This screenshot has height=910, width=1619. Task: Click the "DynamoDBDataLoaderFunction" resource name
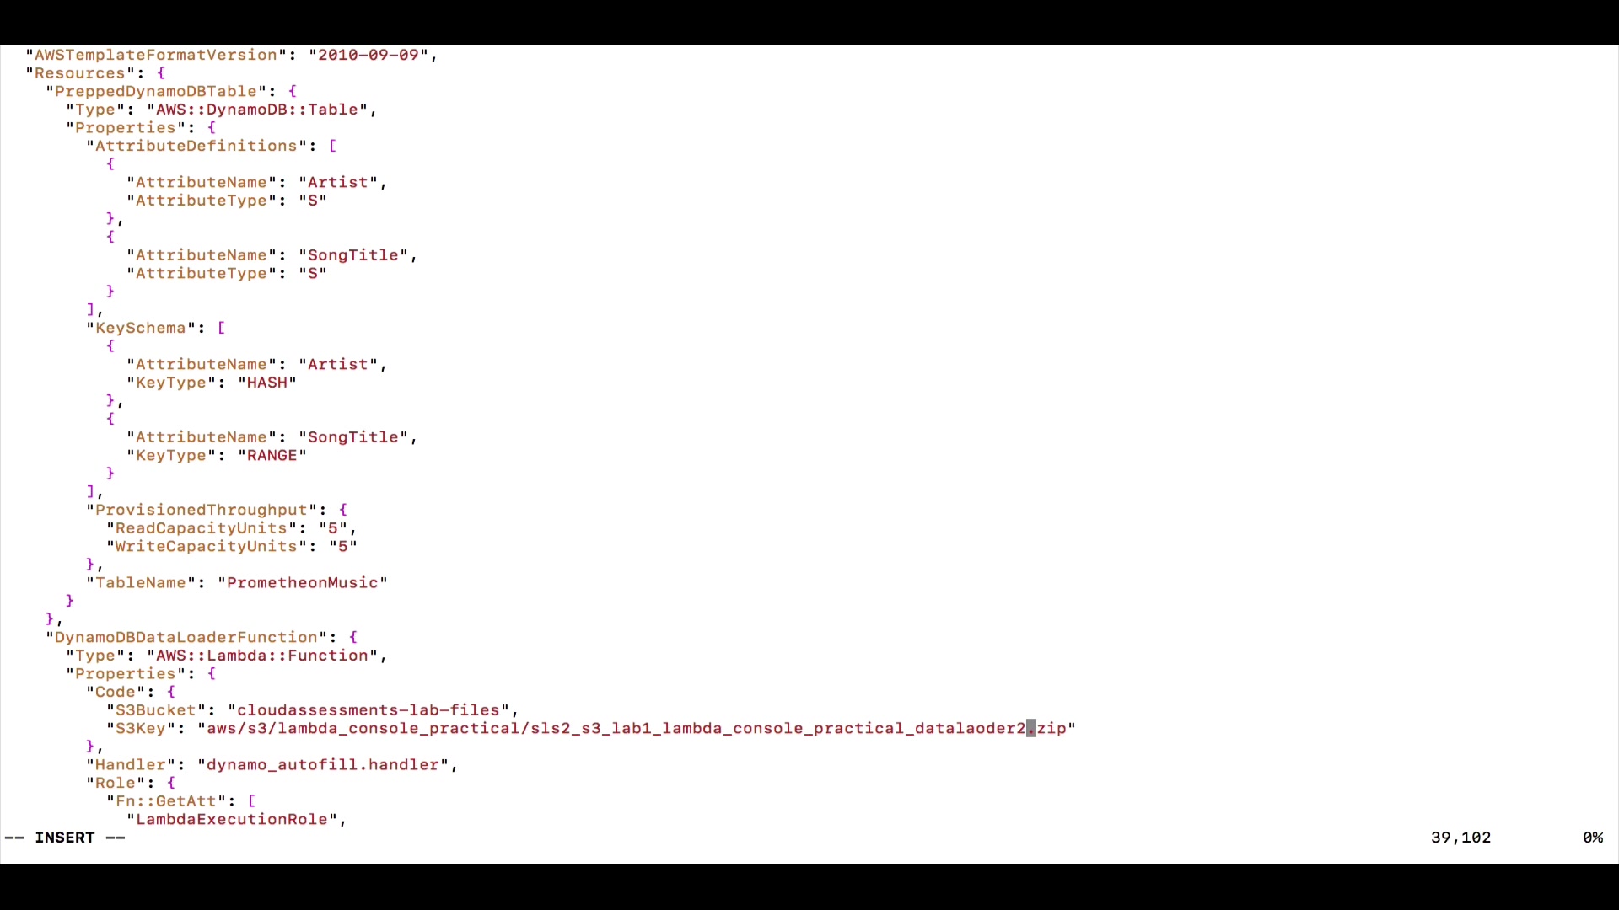tap(186, 637)
